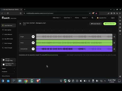Image resolution: width=122 pixels, height=91 pixels.
Task: Expand the Support dropdown
Action: click(x=85, y=18)
